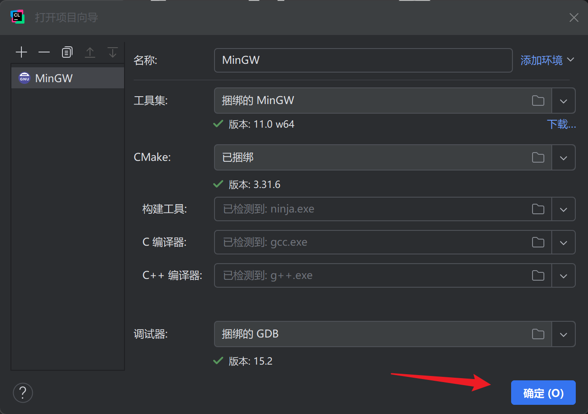
Task: Expand the 构建工具 dropdown arrow
Action: [564, 209]
